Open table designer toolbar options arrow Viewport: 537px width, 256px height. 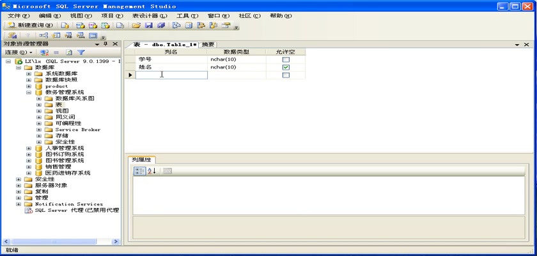103,36
